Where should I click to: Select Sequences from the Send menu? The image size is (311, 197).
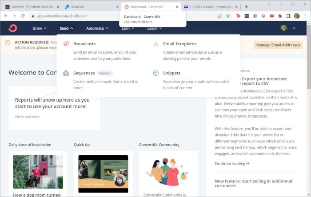(84, 73)
